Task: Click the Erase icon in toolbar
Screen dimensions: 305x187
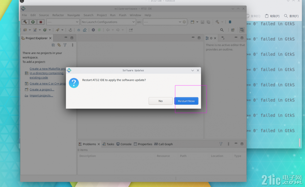Action: coord(85,30)
